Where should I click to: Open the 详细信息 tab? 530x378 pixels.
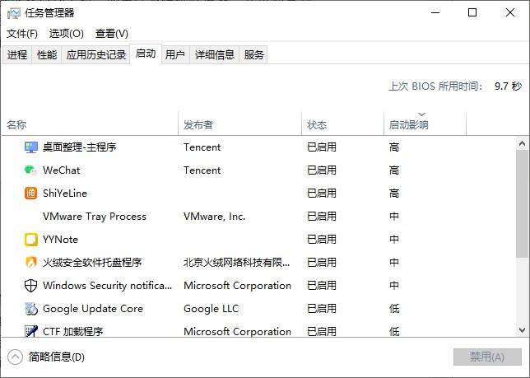[215, 55]
